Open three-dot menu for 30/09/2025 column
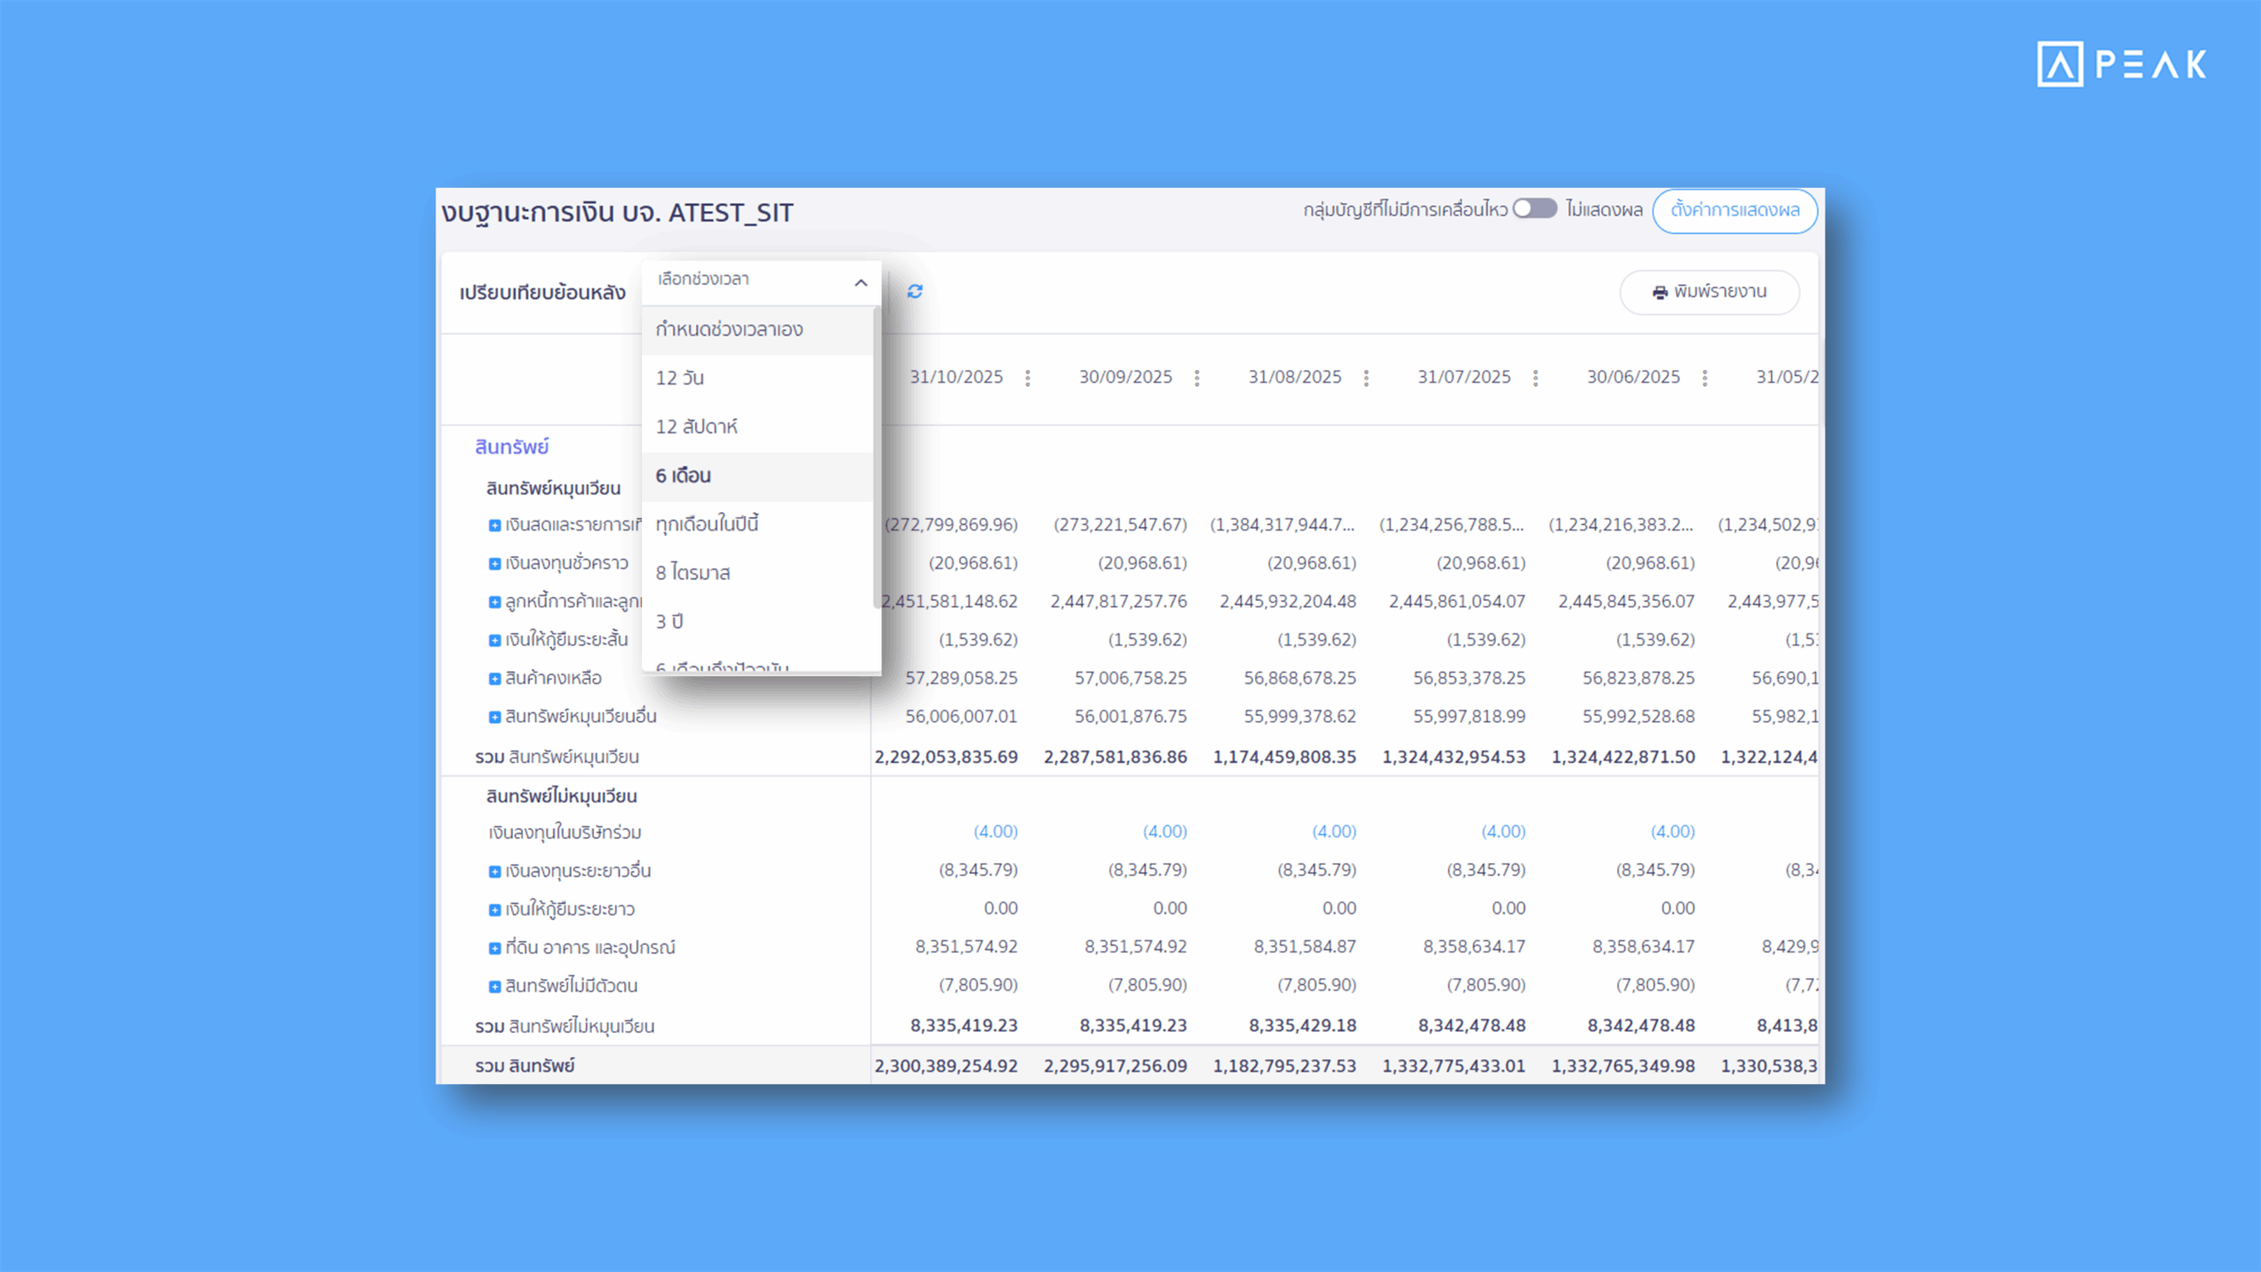2261x1272 pixels. click(1197, 378)
